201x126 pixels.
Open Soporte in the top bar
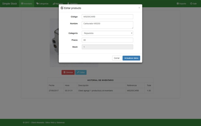click(181, 4)
